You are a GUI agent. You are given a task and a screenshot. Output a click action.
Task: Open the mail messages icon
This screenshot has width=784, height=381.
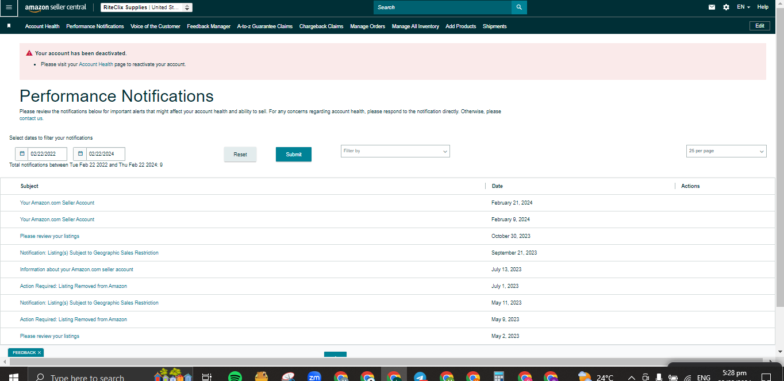(x=712, y=7)
